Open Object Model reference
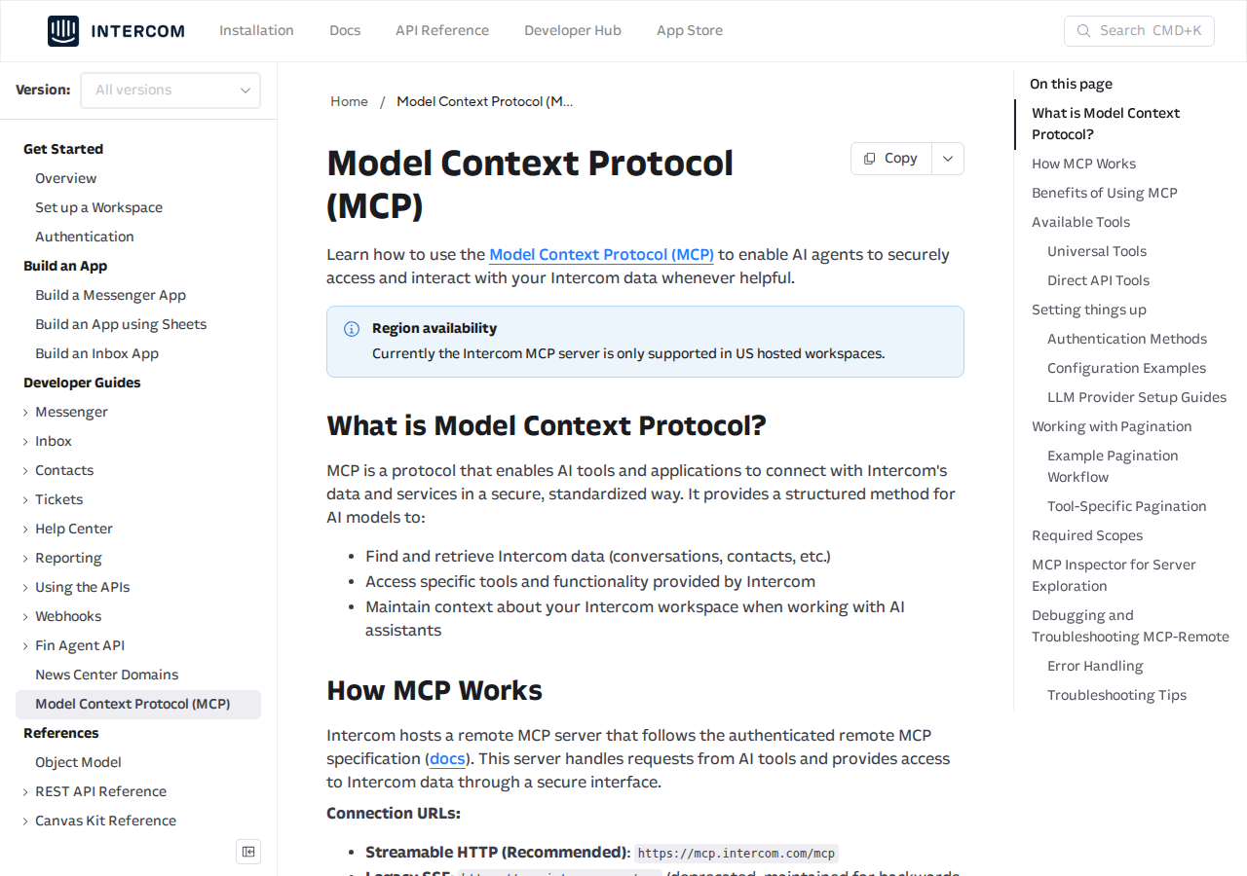The height and width of the screenshot is (876, 1247). click(78, 762)
